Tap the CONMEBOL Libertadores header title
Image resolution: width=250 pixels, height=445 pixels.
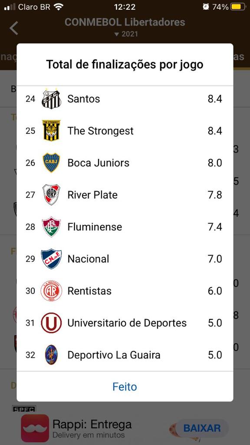tap(125, 22)
